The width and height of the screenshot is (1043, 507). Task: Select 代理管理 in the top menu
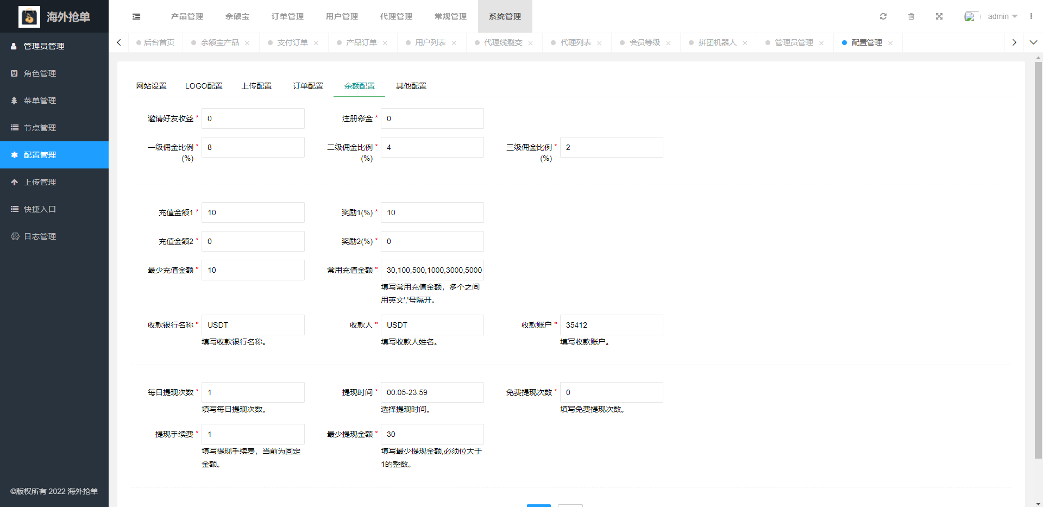(396, 16)
